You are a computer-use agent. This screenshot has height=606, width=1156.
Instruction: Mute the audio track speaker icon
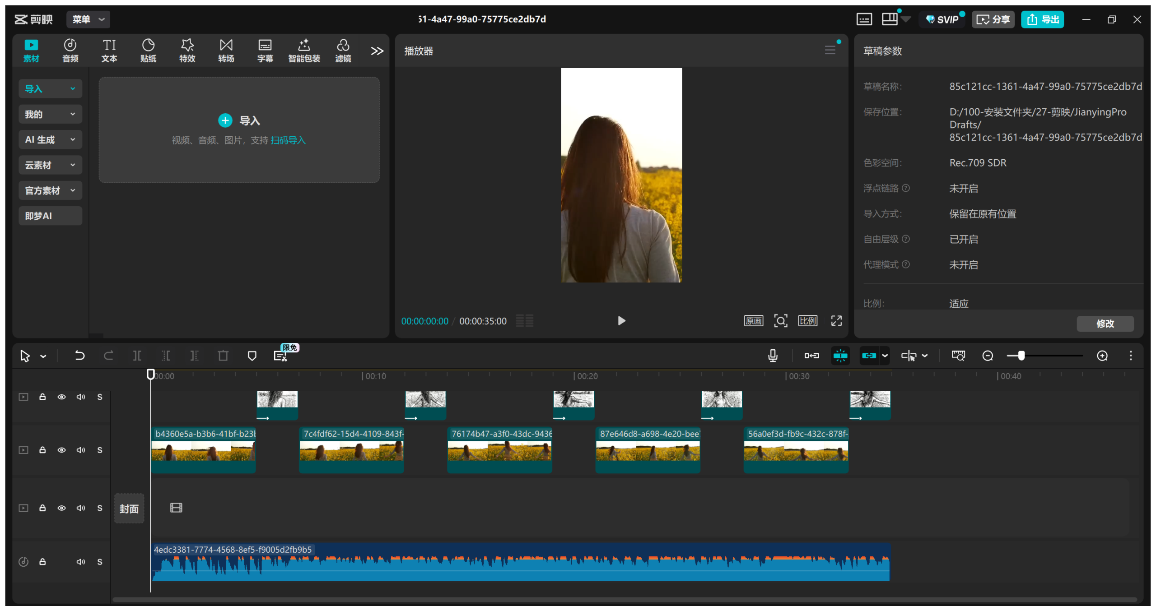click(81, 562)
